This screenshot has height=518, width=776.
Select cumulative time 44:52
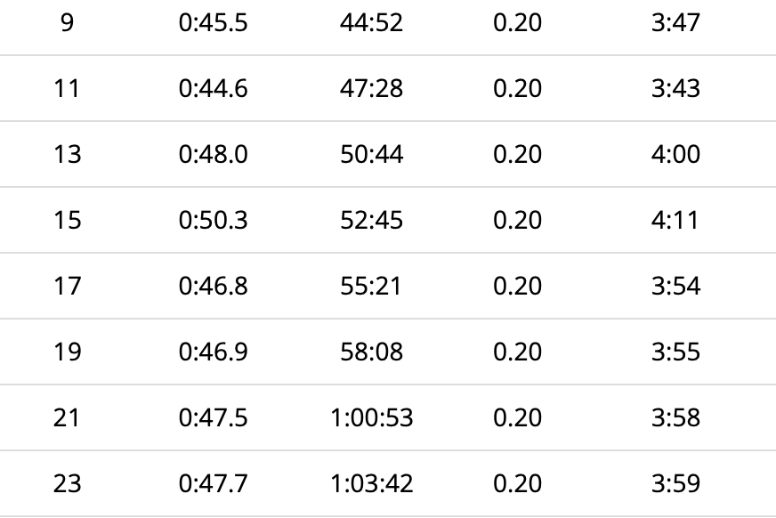(372, 23)
